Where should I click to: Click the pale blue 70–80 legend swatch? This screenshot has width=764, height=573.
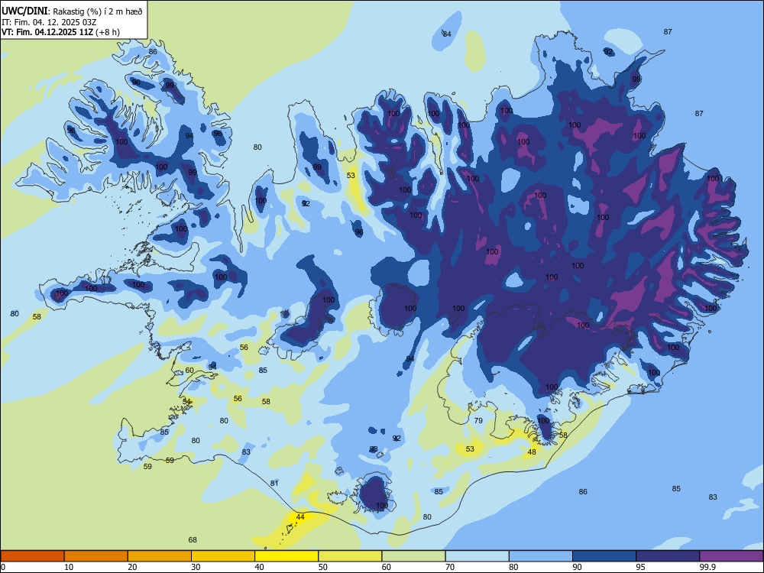click(477, 556)
